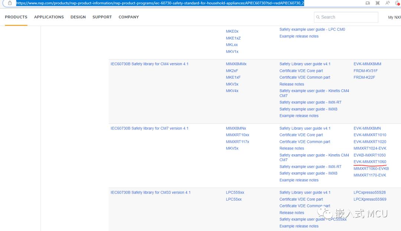Screen dimensions: 401x231
Task: Open the EVK-MIMXRT1010 board link
Action: point(370,135)
